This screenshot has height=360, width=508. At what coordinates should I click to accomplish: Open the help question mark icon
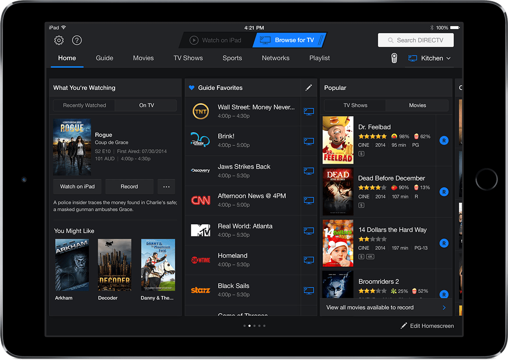pos(77,40)
